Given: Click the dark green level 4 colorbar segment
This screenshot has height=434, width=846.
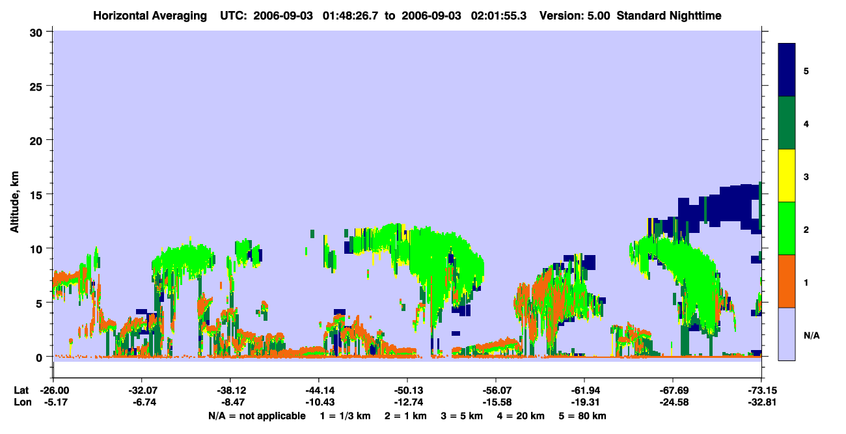Looking at the screenshot, I should [787, 123].
